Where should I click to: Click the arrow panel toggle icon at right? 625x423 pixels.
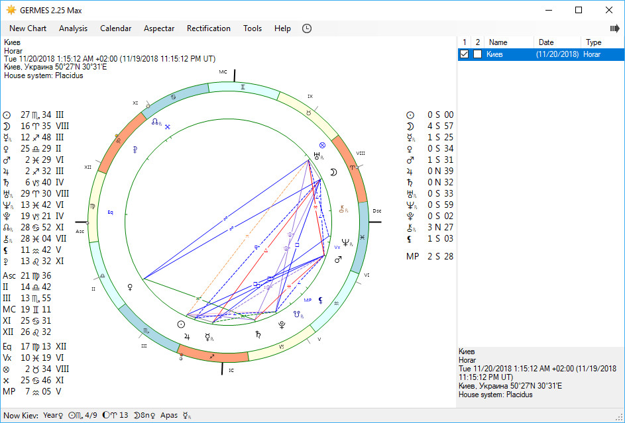coord(614,28)
